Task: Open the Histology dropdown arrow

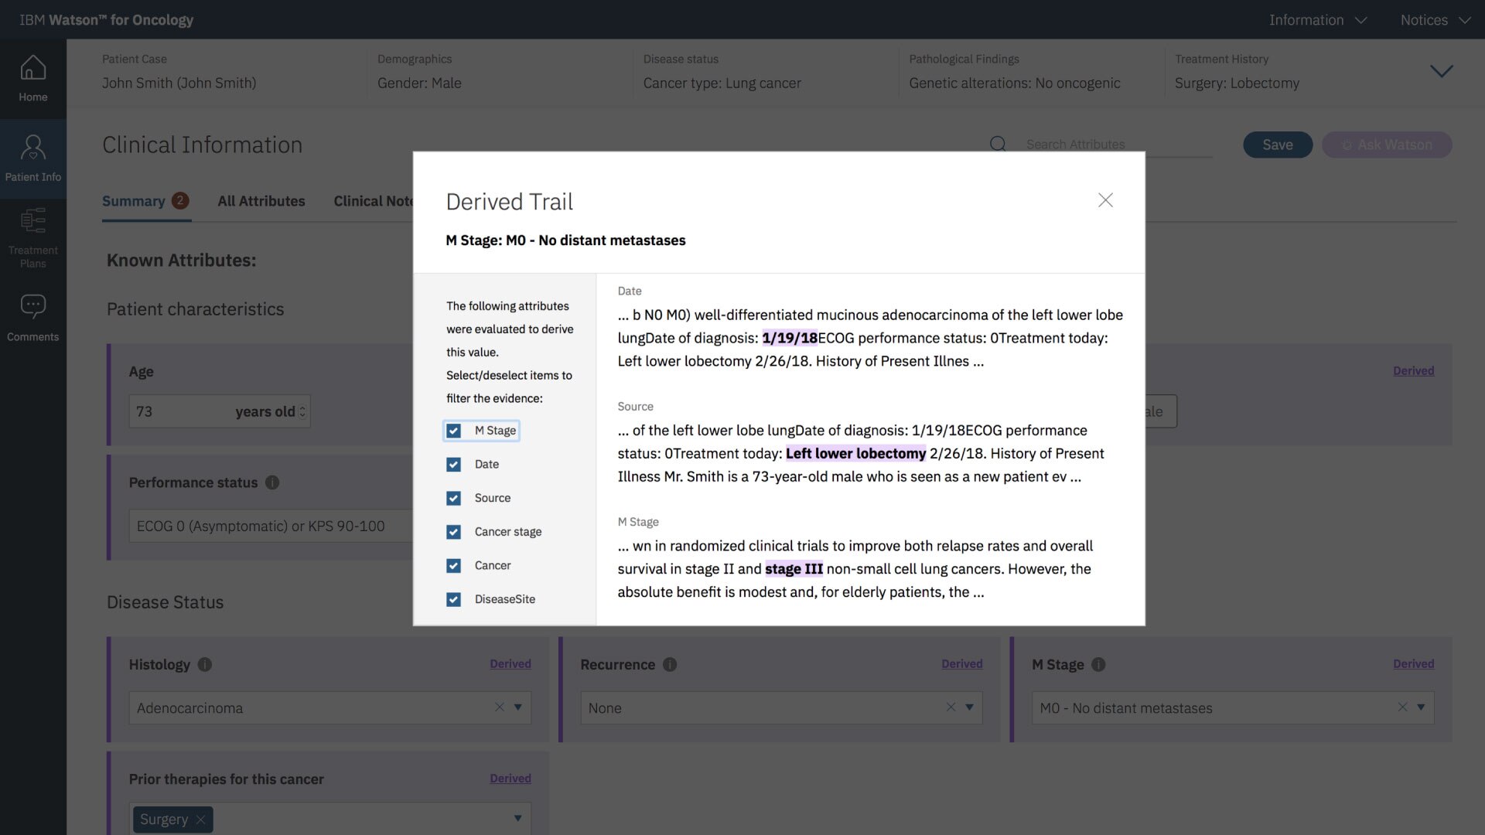Action: point(518,707)
